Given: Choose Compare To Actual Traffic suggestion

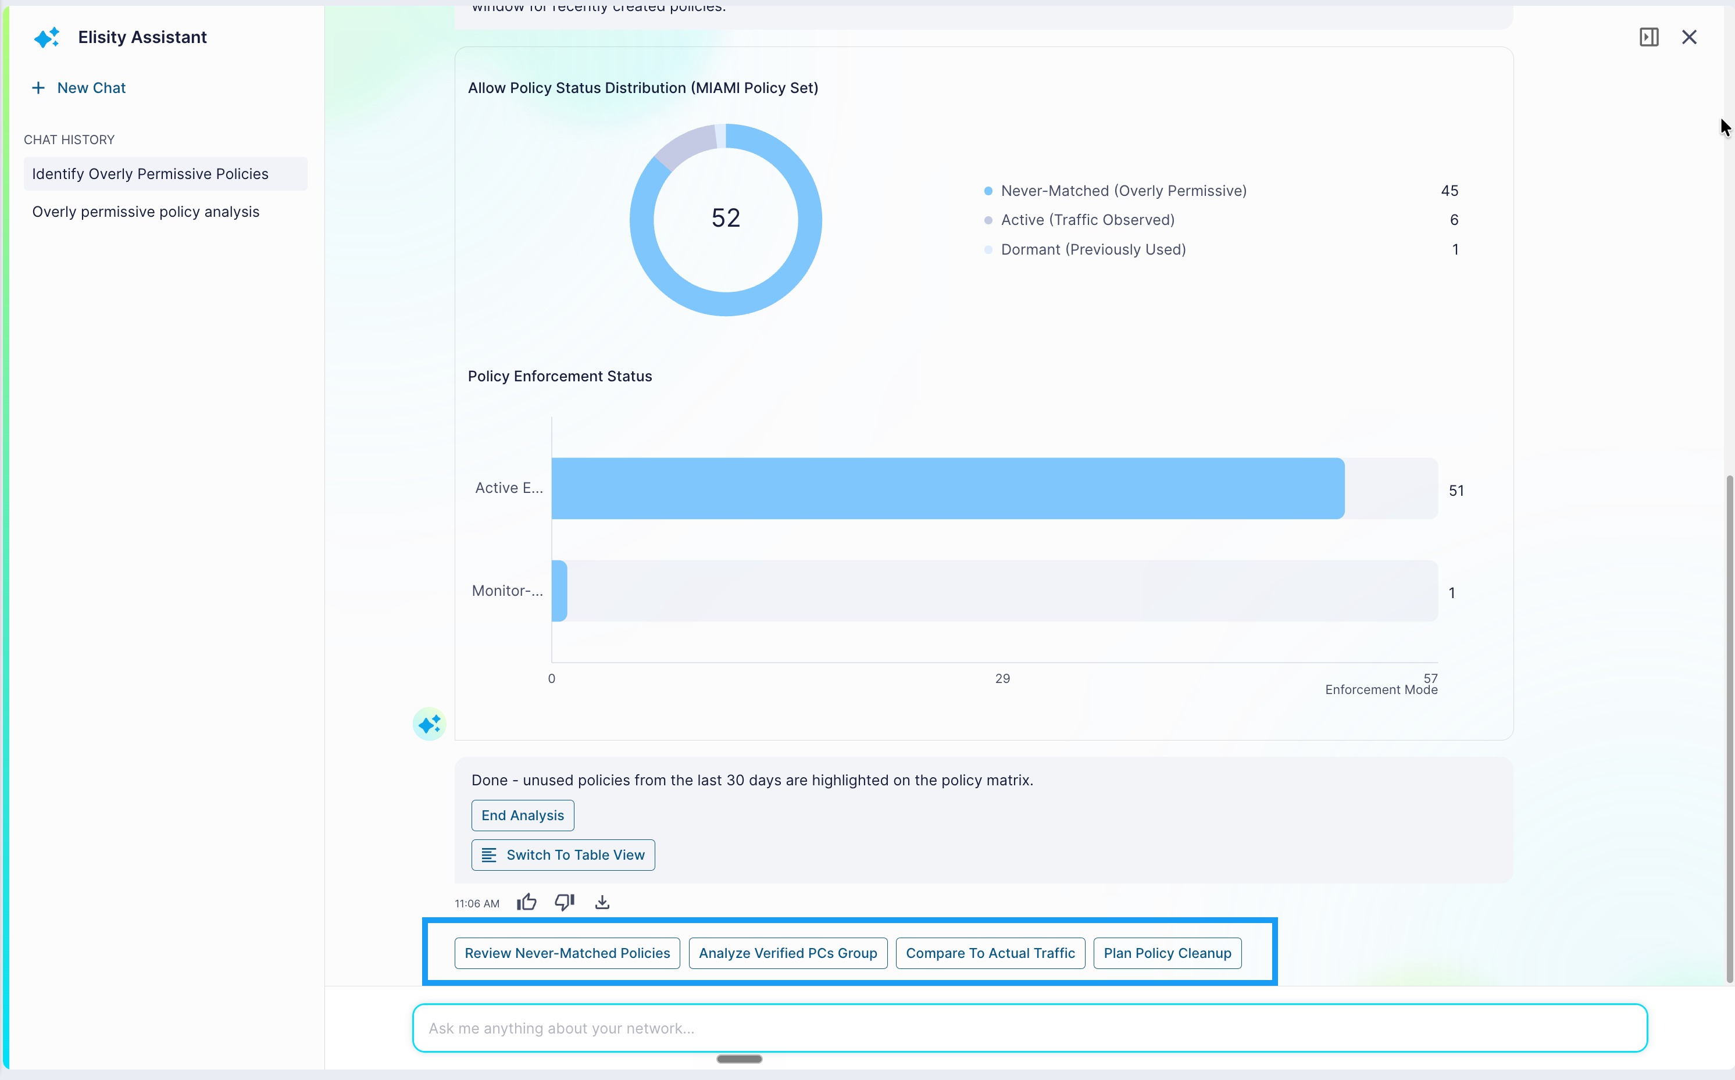Looking at the screenshot, I should pyautogui.click(x=990, y=953).
